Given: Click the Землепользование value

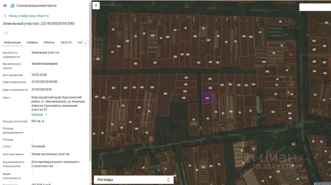Looking at the screenshot, I should click(44, 64).
